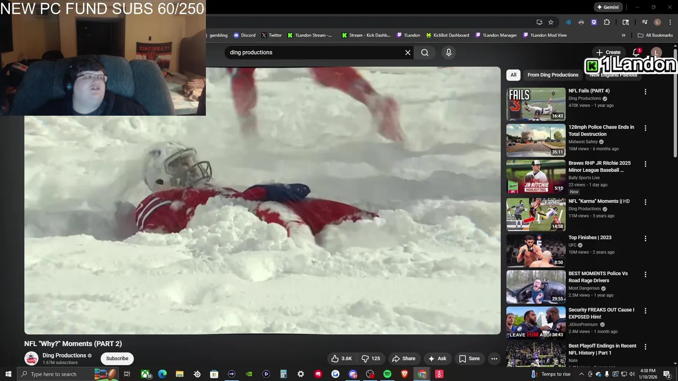Open the gambling bookmark
The image size is (678, 381).
tap(218, 35)
